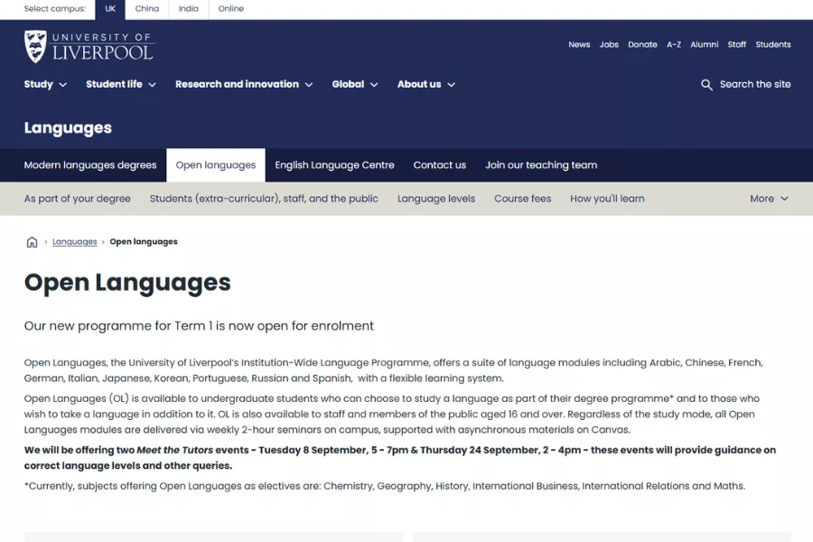Image resolution: width=813 pixels, height=542 pixels.
Task: Open the Students link
Action: pos(773,44)
